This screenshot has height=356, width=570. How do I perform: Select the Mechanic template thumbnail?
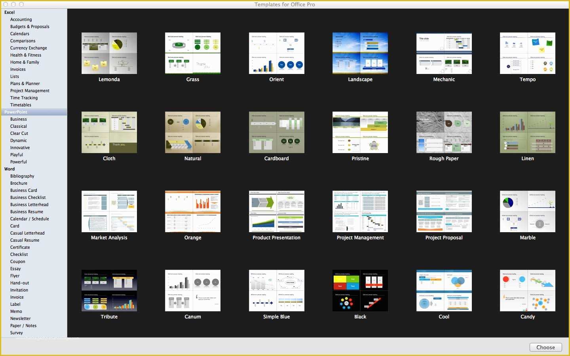tap(444, 53)
